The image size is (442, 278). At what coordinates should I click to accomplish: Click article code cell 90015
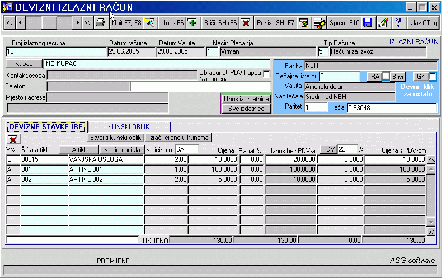point(45,159)
